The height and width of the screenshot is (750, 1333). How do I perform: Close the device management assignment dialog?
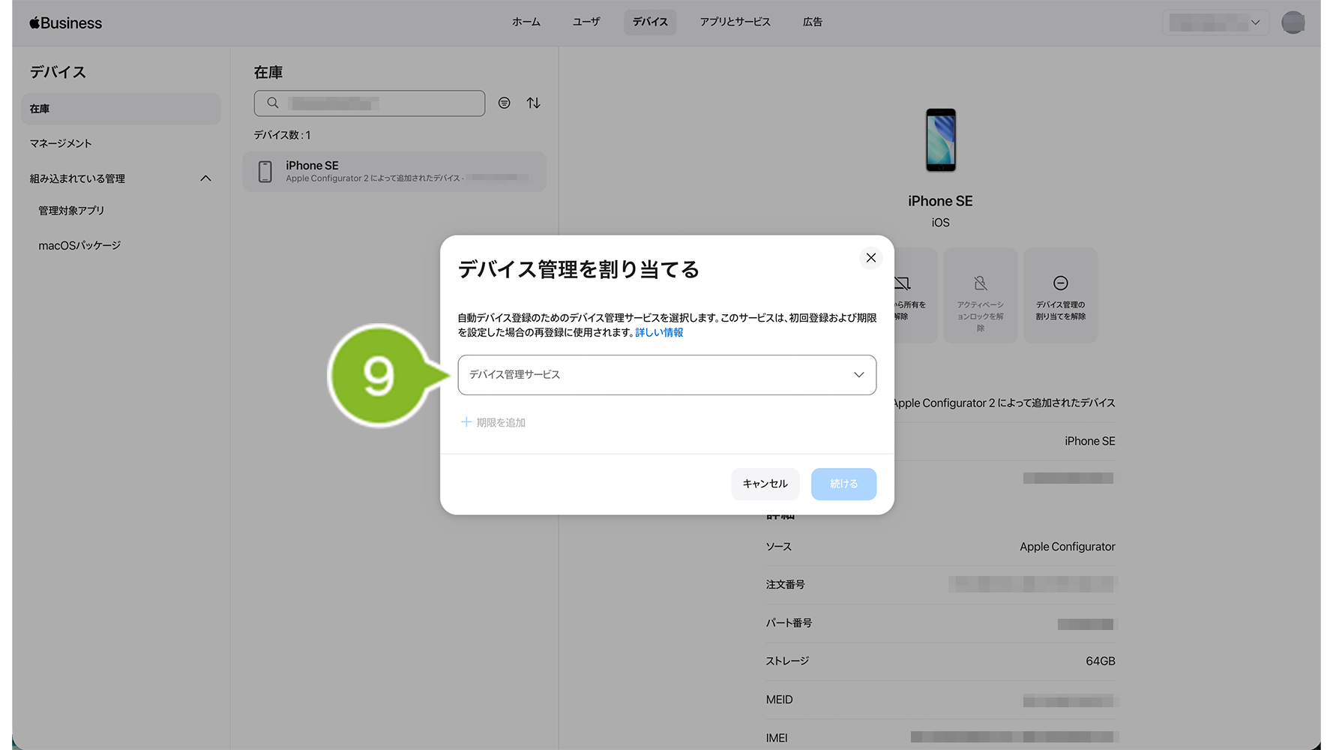(x=870, y=258)
